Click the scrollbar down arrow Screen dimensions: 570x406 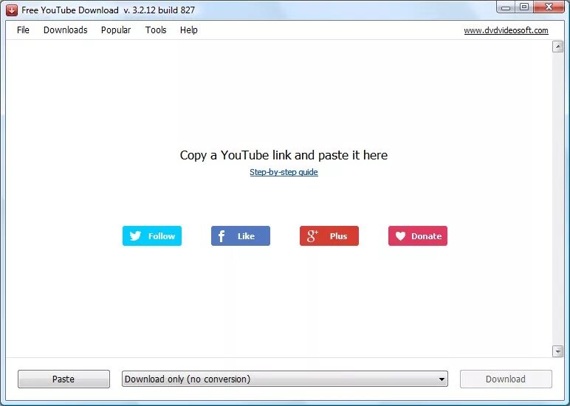click(557, 351)
